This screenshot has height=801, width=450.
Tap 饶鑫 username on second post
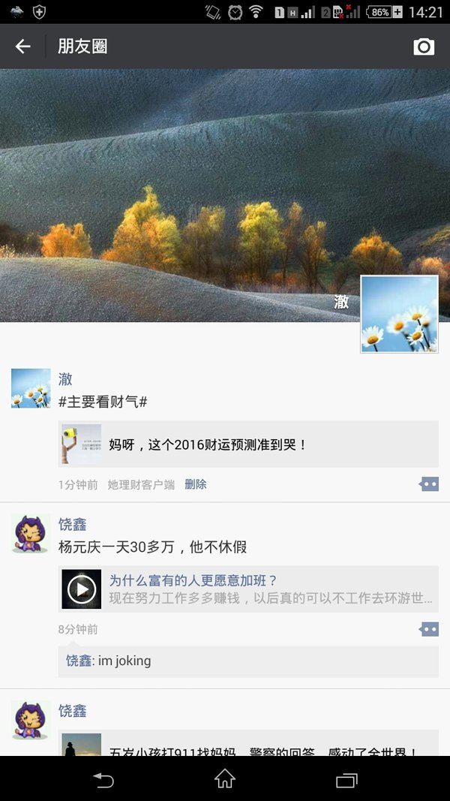(73, 524)
